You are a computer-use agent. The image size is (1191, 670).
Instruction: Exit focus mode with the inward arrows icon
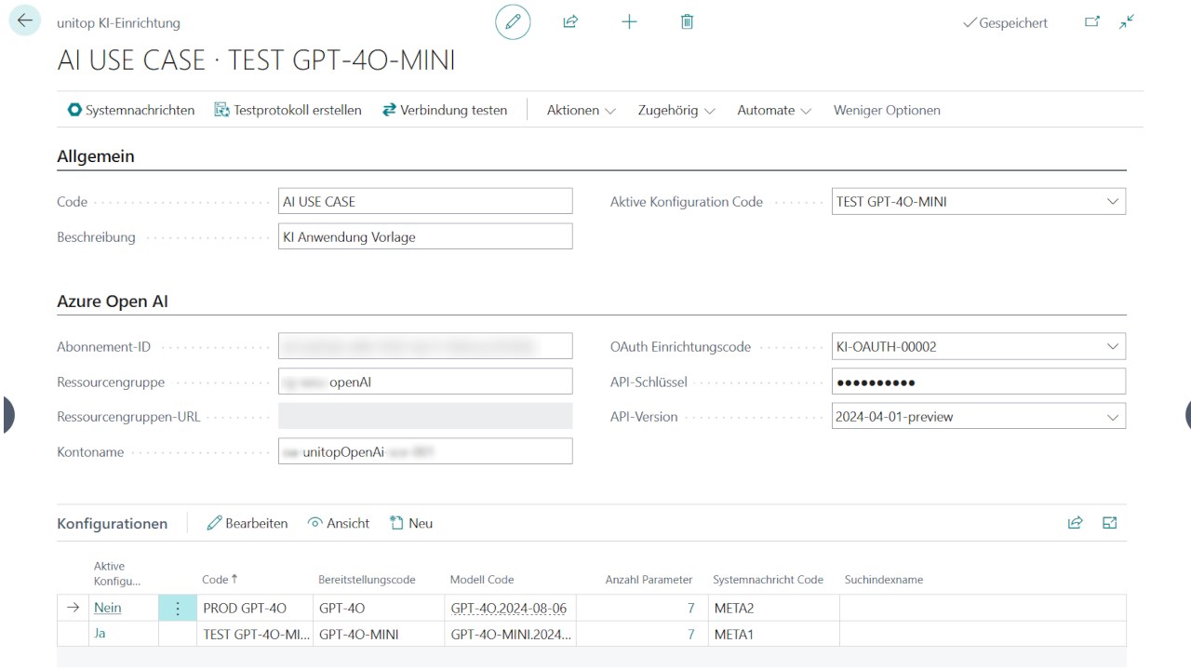1126,20
